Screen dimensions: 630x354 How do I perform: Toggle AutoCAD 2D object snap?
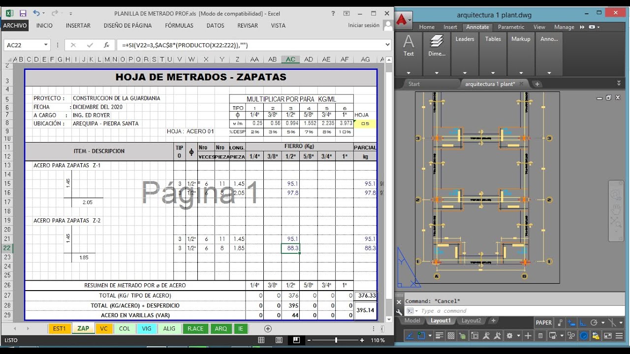pos(421,336)
